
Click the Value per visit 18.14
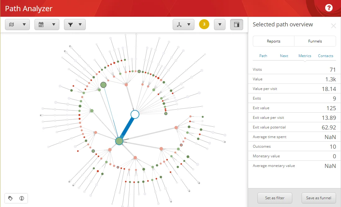pyautogui.click(x=329, y=89)
